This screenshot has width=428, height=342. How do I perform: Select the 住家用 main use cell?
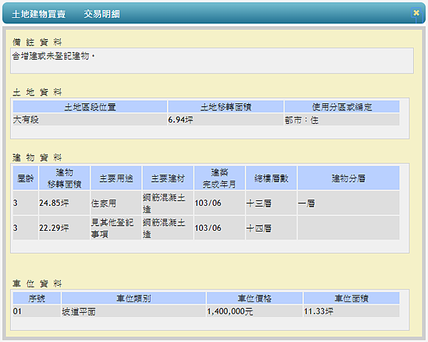coord(116,203)
